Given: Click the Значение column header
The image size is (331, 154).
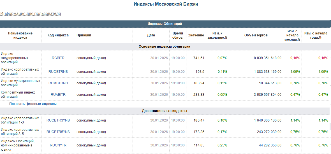Looking at the screenshot, I should (x=196, y=35).
